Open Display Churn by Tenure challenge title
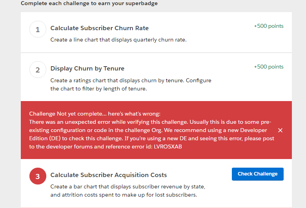This screenshot has height=208, width=306. 87,69
